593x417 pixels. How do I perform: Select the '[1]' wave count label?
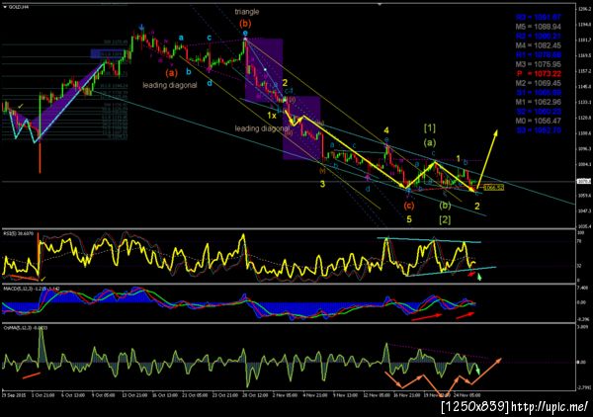coord(429,128)
